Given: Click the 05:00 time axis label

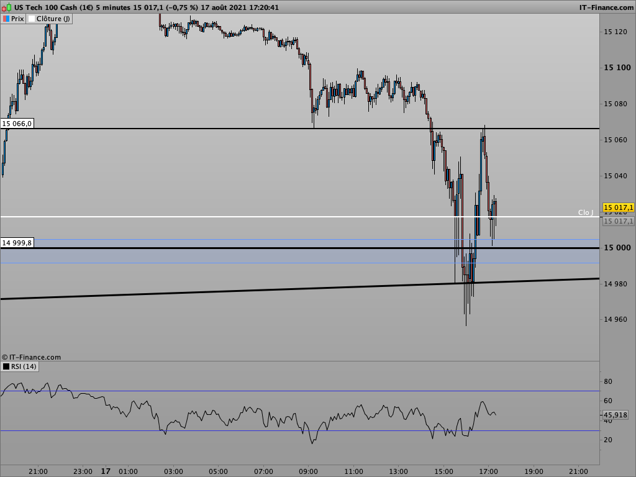Looking at the screenshot, I should pos(218,471).
